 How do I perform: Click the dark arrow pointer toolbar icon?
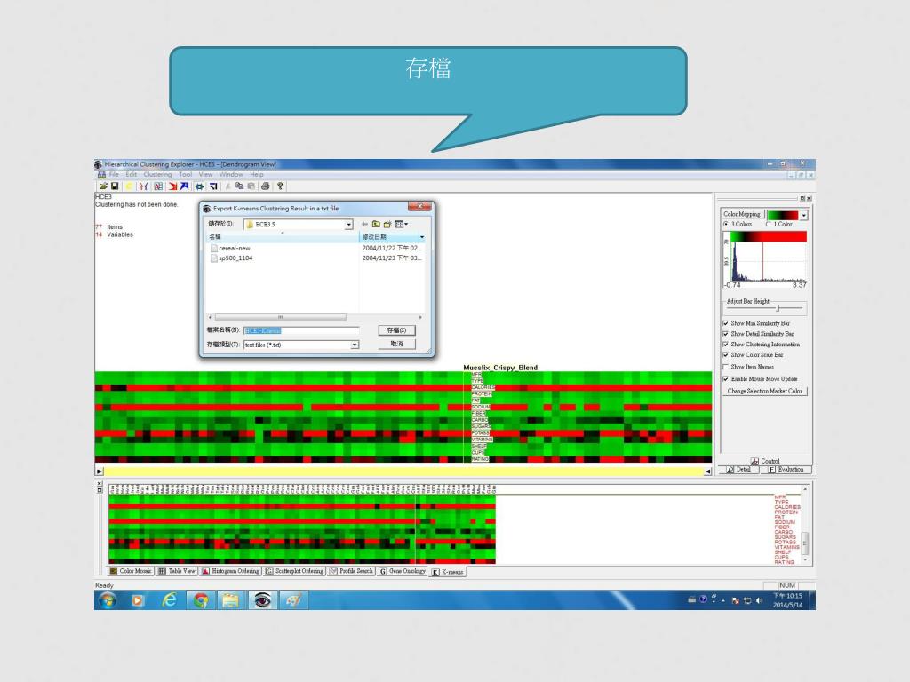click(x=213, y=186)
